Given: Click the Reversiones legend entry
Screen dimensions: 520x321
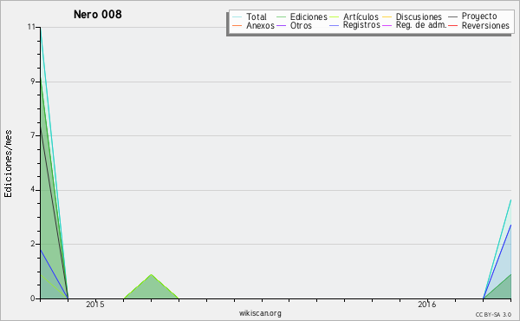Looking at the screenshot, I should pyautogui.click(x=485, y=25).
